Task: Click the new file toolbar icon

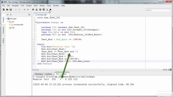Action: click(4, 10)
